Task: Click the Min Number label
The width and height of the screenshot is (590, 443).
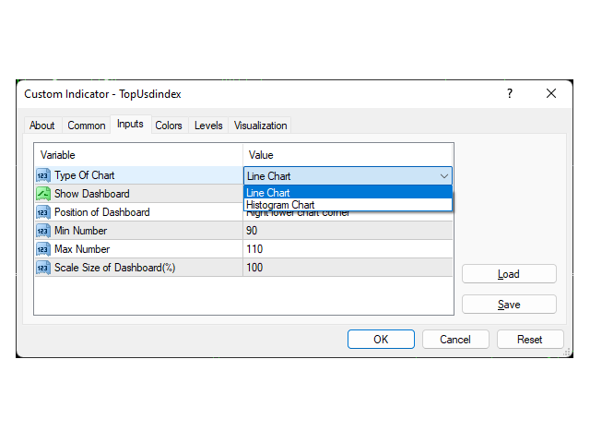Action: [80, 231]
